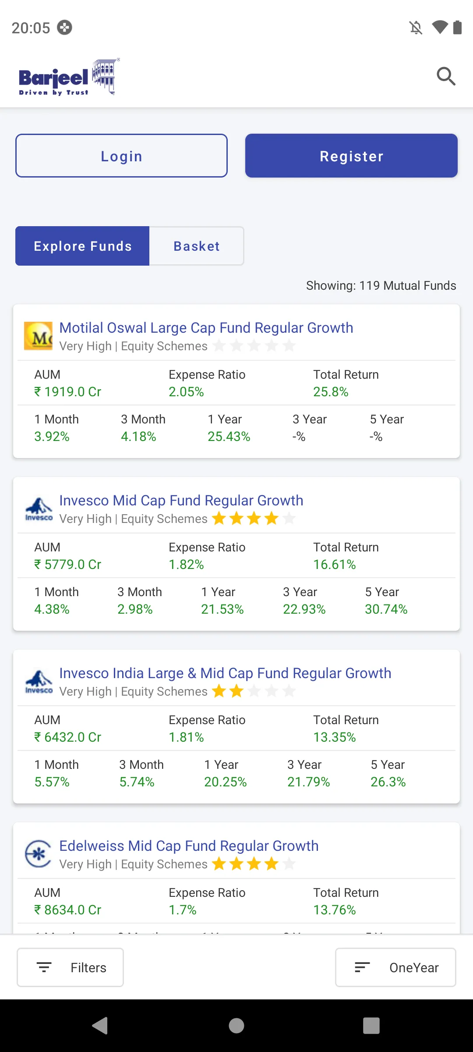This screenshot has height=1052, width=473.
Task: Switch to the Basket tab
Action: [x=197, y=246]
